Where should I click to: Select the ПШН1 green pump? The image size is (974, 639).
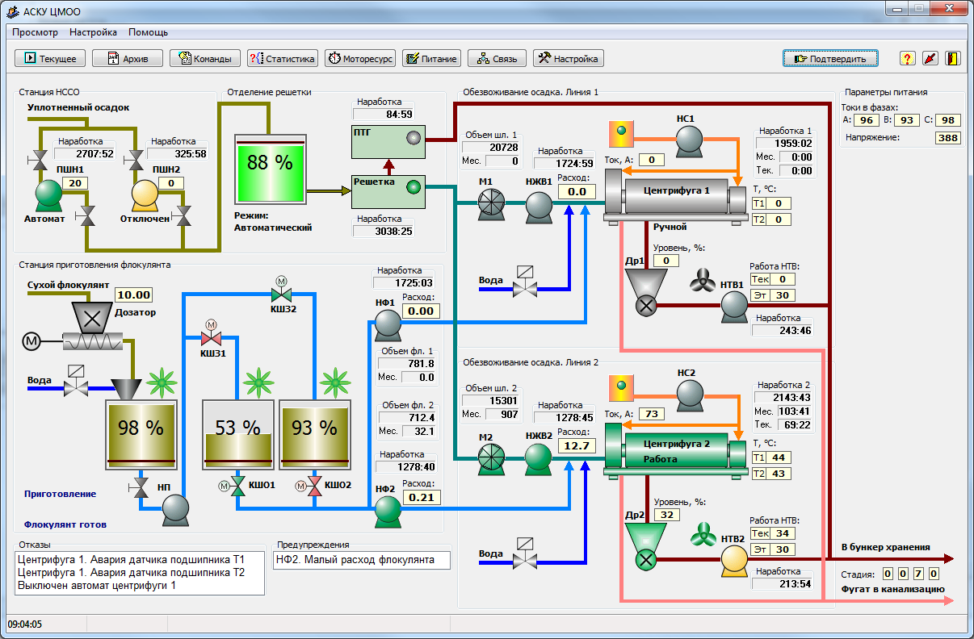49,194
